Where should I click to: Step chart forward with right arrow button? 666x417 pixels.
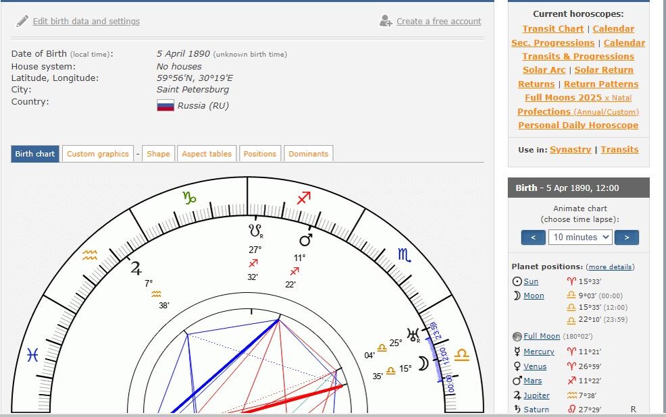(627, 237)
